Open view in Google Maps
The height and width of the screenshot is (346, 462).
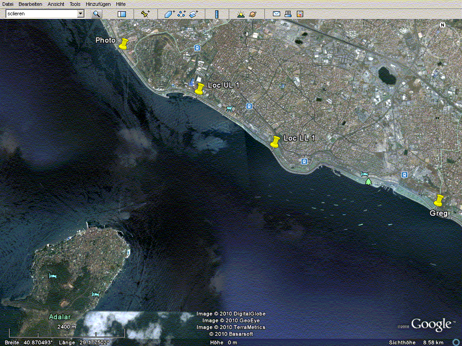tap(300, 14)
